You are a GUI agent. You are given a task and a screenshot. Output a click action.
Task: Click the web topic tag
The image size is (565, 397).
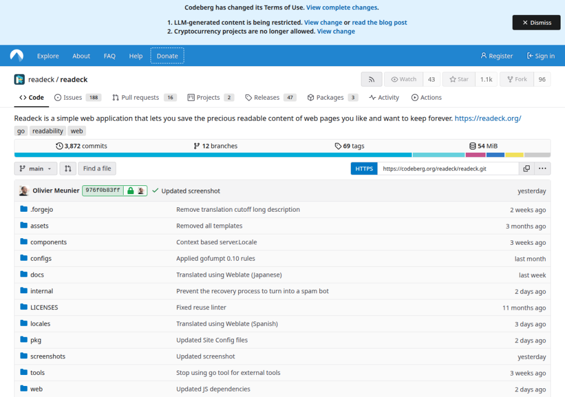click(x=77, y=131)
